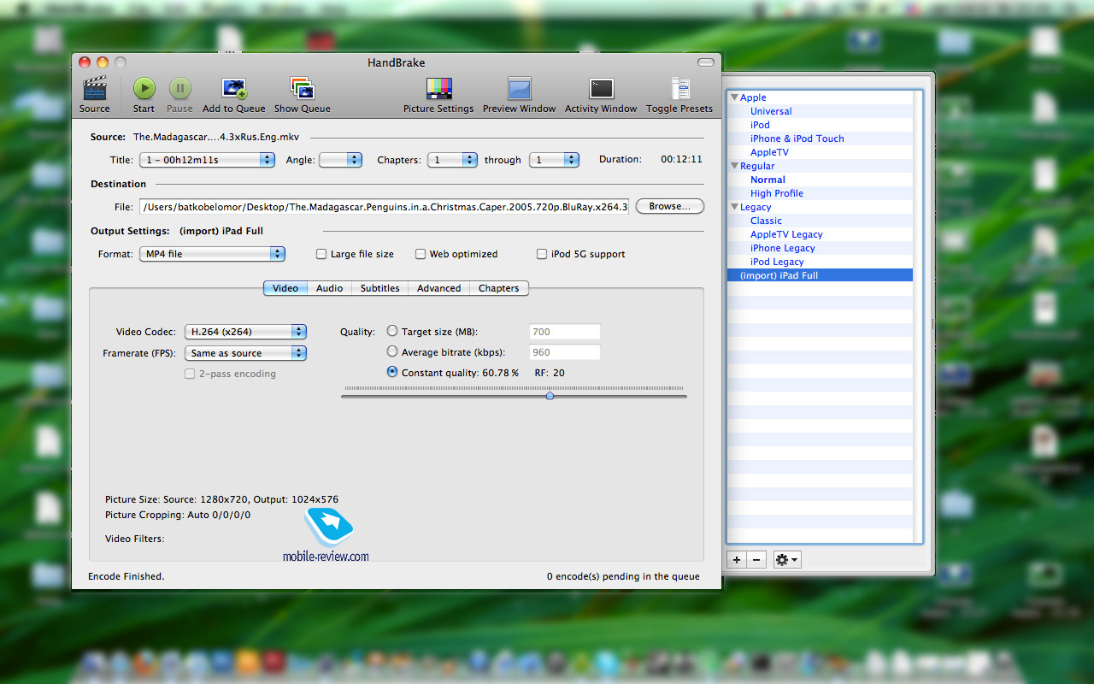Open the starting Chapters dropdown

pos(452,160)
